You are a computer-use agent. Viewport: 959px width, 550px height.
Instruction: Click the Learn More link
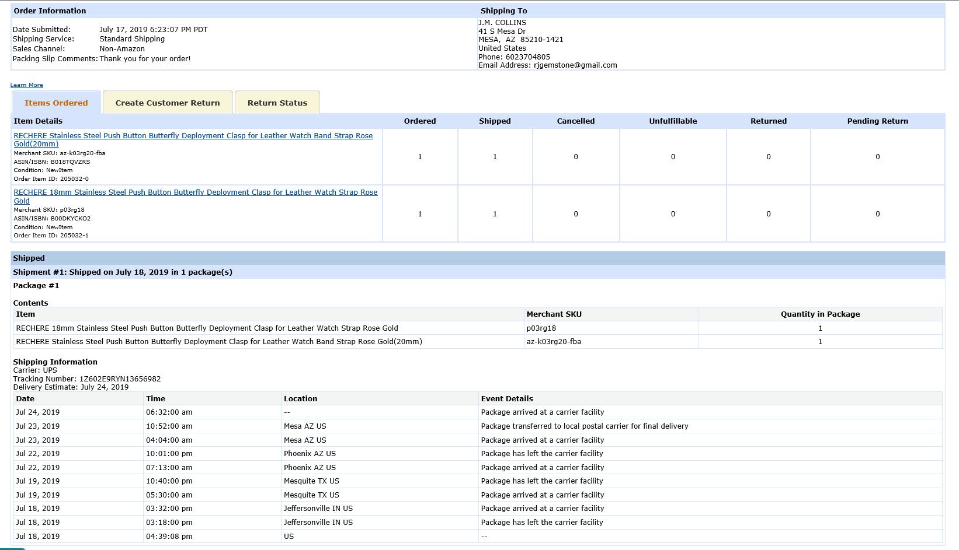[x=26, y=85]
